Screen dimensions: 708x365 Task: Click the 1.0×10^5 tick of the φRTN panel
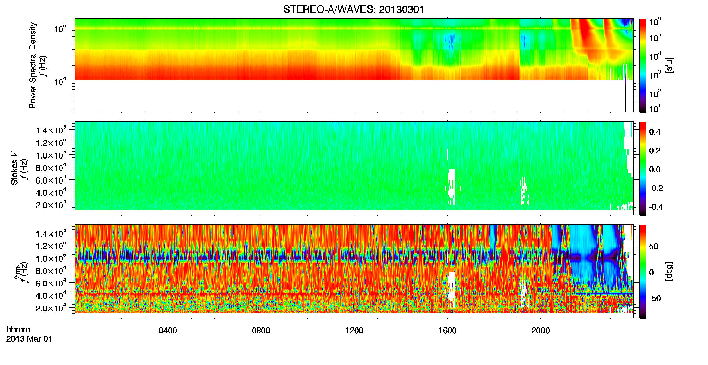[x=51, y=258]
